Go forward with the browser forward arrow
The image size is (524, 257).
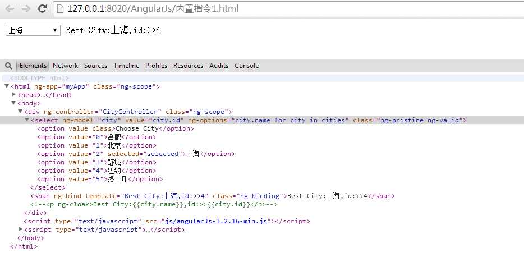(x=26, y=8)
